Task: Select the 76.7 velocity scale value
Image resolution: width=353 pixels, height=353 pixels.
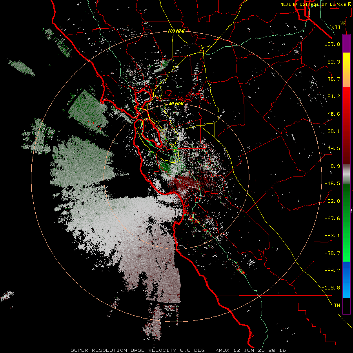Action: point(334,79)
